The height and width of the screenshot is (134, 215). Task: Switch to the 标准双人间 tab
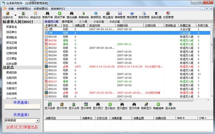click(51, 22)
